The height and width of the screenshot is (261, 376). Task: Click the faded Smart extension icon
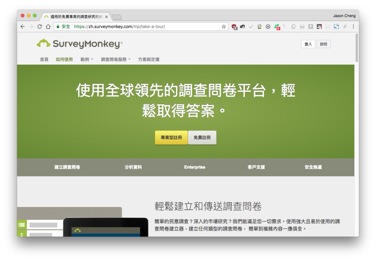point(328,26)
